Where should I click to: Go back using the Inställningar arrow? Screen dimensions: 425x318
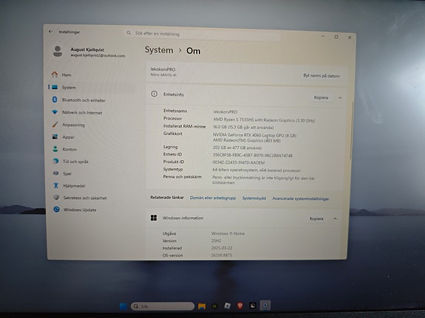[50, 32]
